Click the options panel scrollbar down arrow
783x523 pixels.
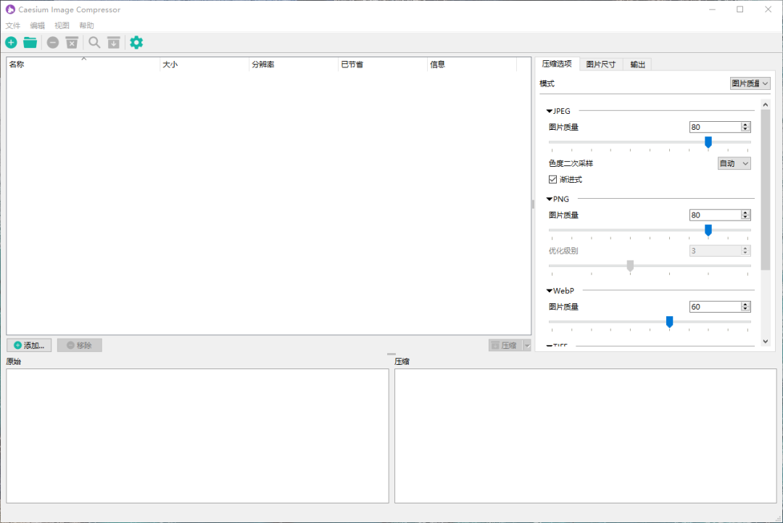click(x=766, y=342)
